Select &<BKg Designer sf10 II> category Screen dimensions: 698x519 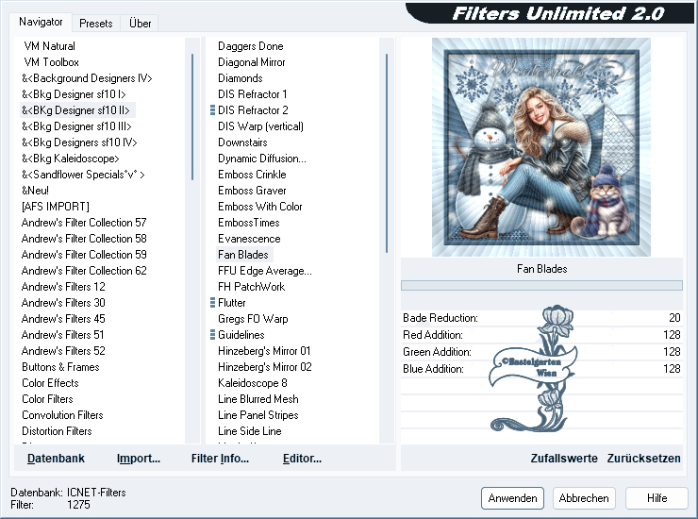coord(76,110)
